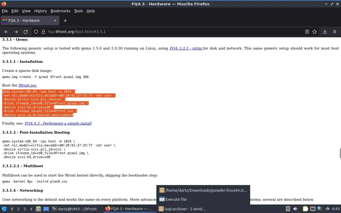Open the tracking protection shield icon

36,32
